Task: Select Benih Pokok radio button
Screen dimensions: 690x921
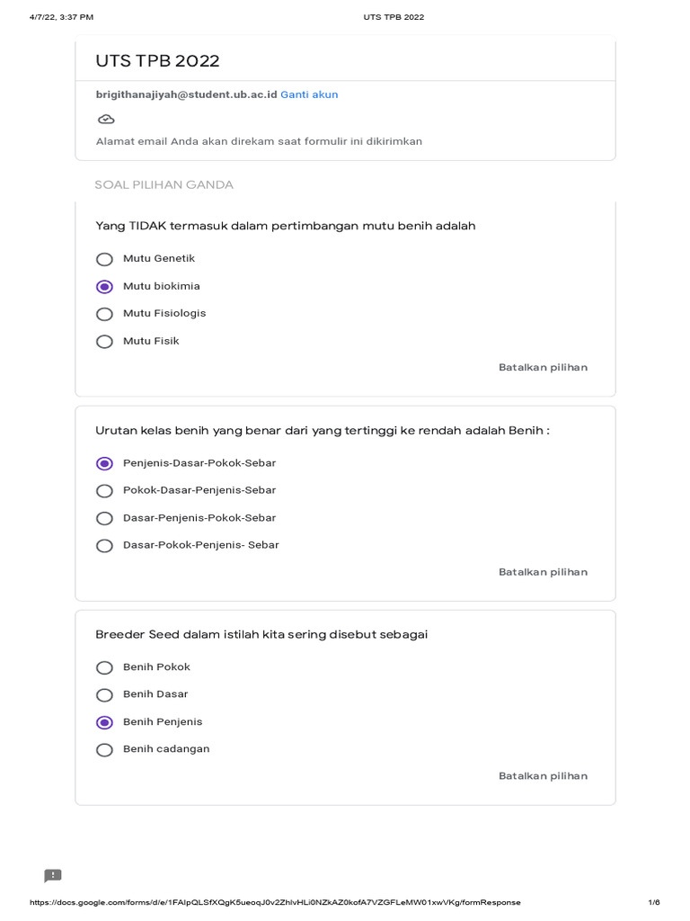Action: [x=105, y=667]
